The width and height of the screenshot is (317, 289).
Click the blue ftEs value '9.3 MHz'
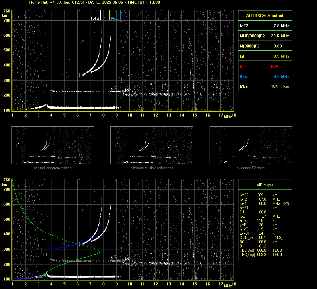tap(281, 76)
